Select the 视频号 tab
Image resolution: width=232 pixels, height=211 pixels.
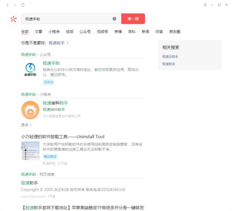pos(102,32)
